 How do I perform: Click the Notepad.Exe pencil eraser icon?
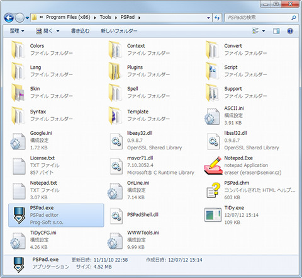[x=213, y=166]
